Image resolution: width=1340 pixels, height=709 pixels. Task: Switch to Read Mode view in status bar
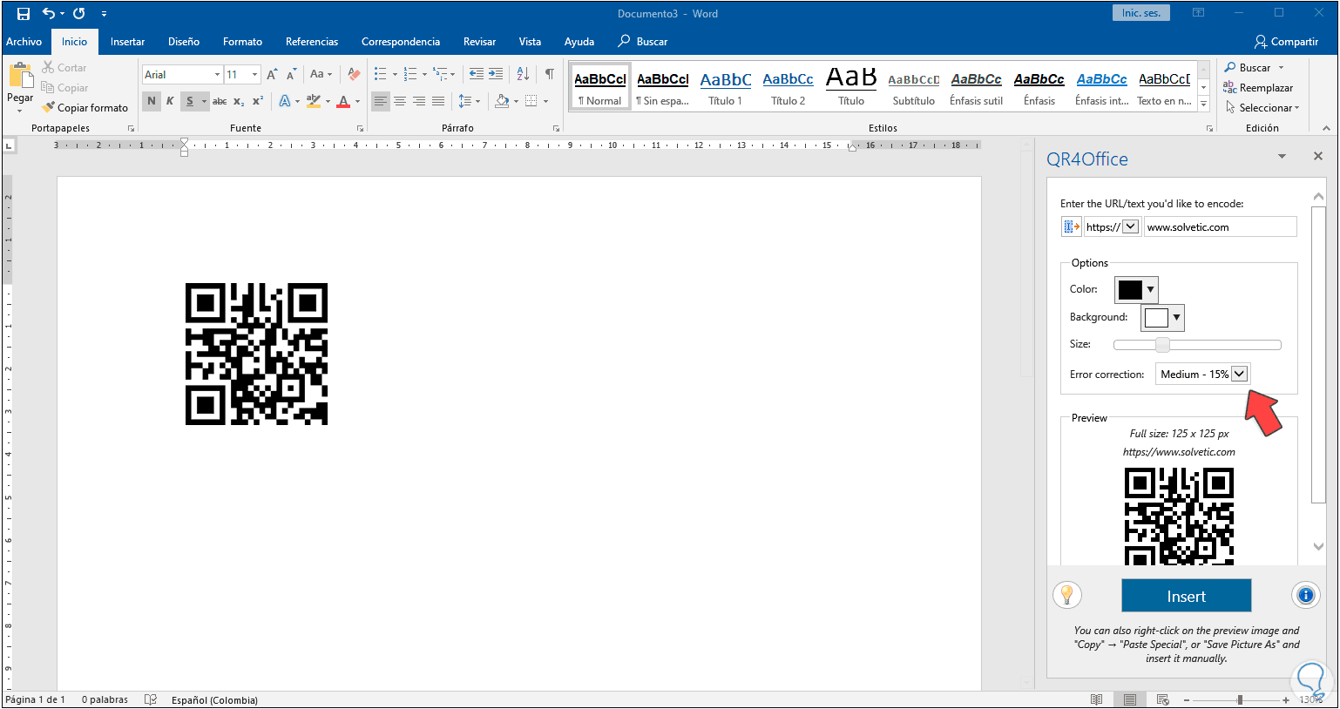point(1097,699)
